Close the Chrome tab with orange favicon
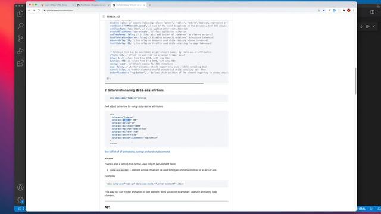The height and width of the screenshot is (214, 381). pyautogui.click(x=73, y=5)
